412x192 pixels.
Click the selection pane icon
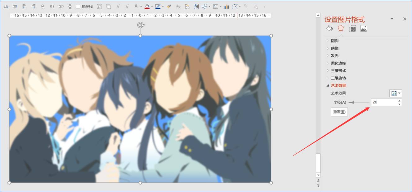(x=187, y=7)
